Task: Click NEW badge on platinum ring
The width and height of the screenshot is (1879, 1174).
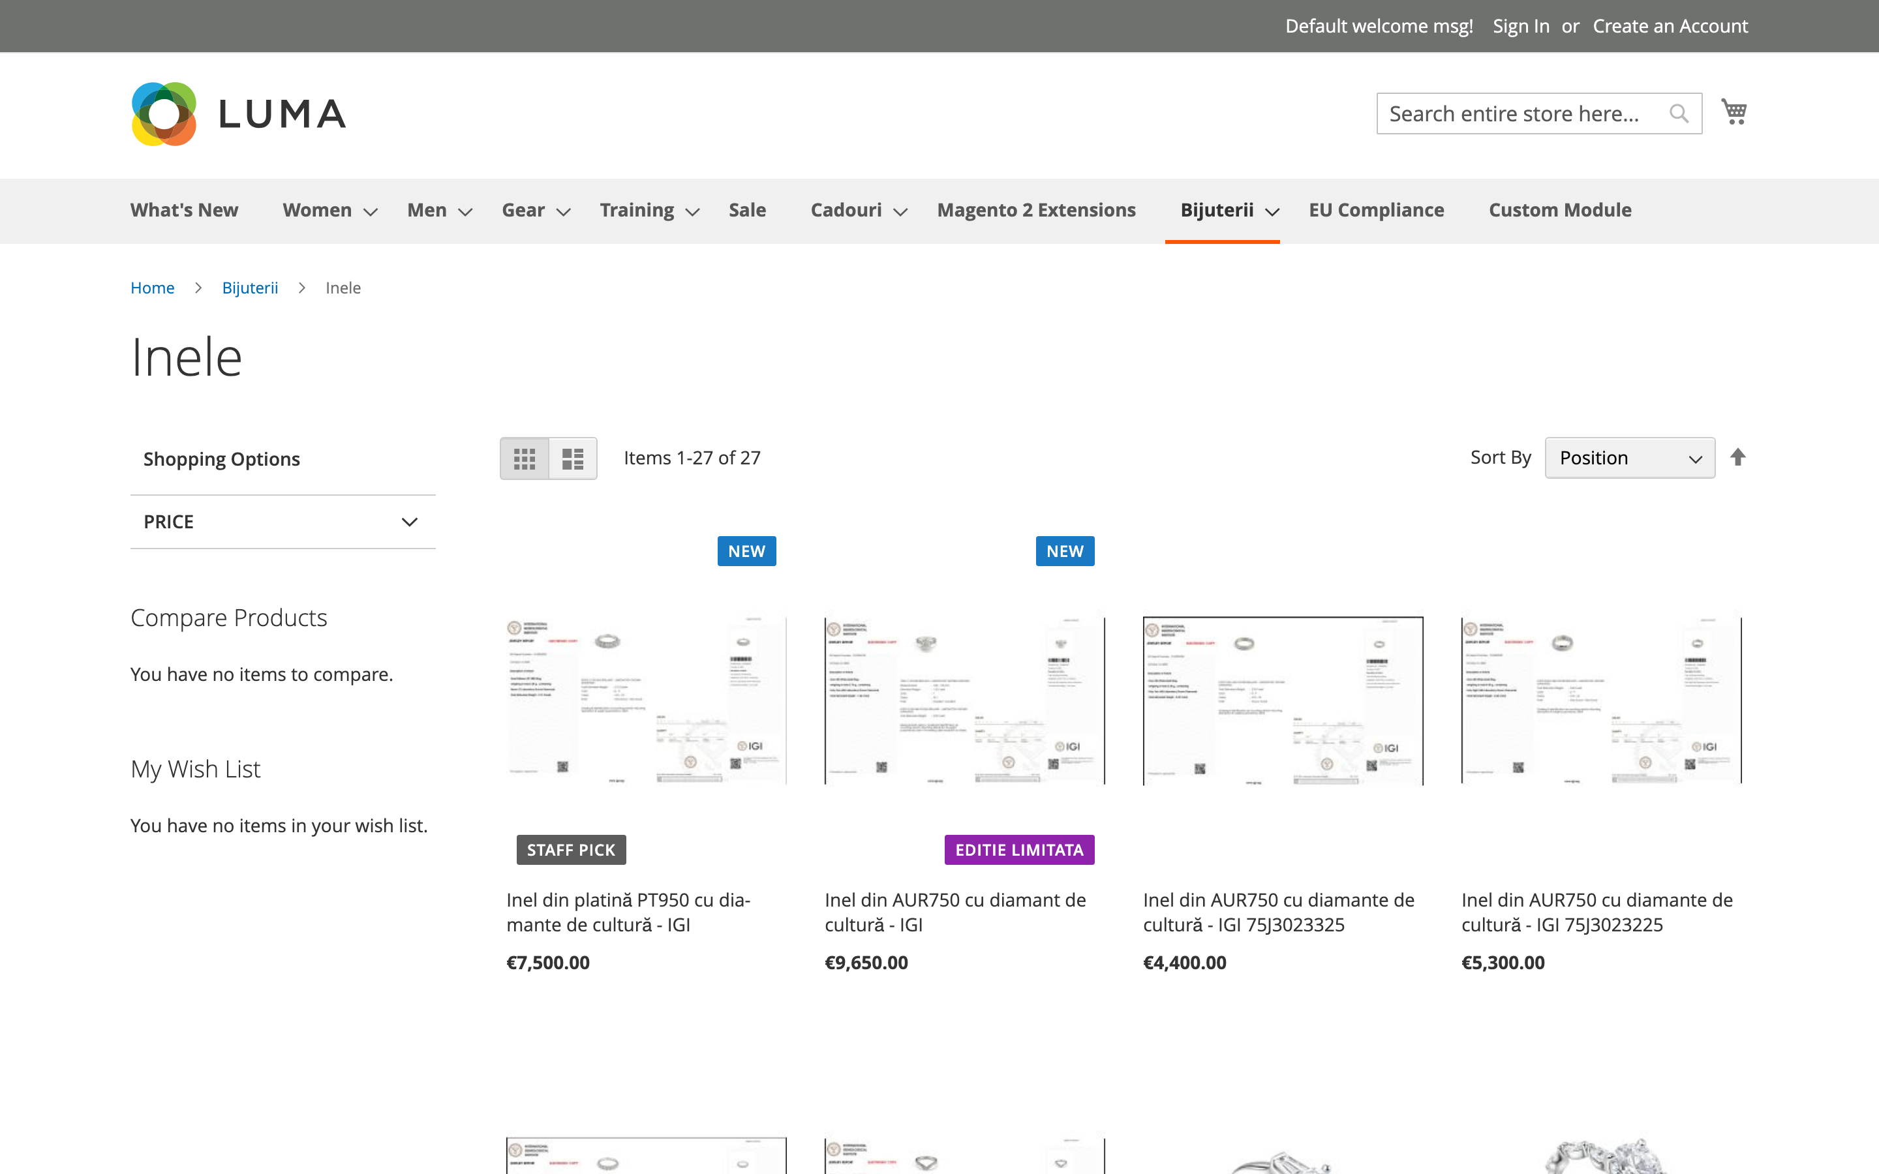Action: [x=747, y=551]
